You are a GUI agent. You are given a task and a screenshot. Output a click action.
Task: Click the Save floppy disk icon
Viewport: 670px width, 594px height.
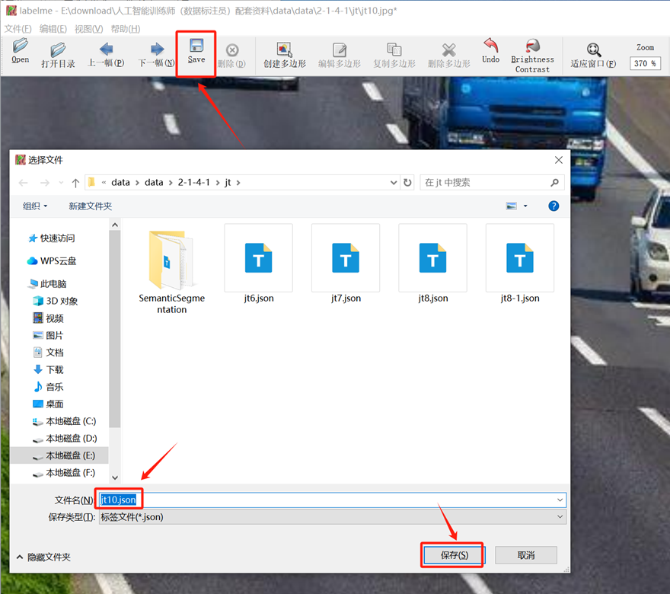coord(196,45)
